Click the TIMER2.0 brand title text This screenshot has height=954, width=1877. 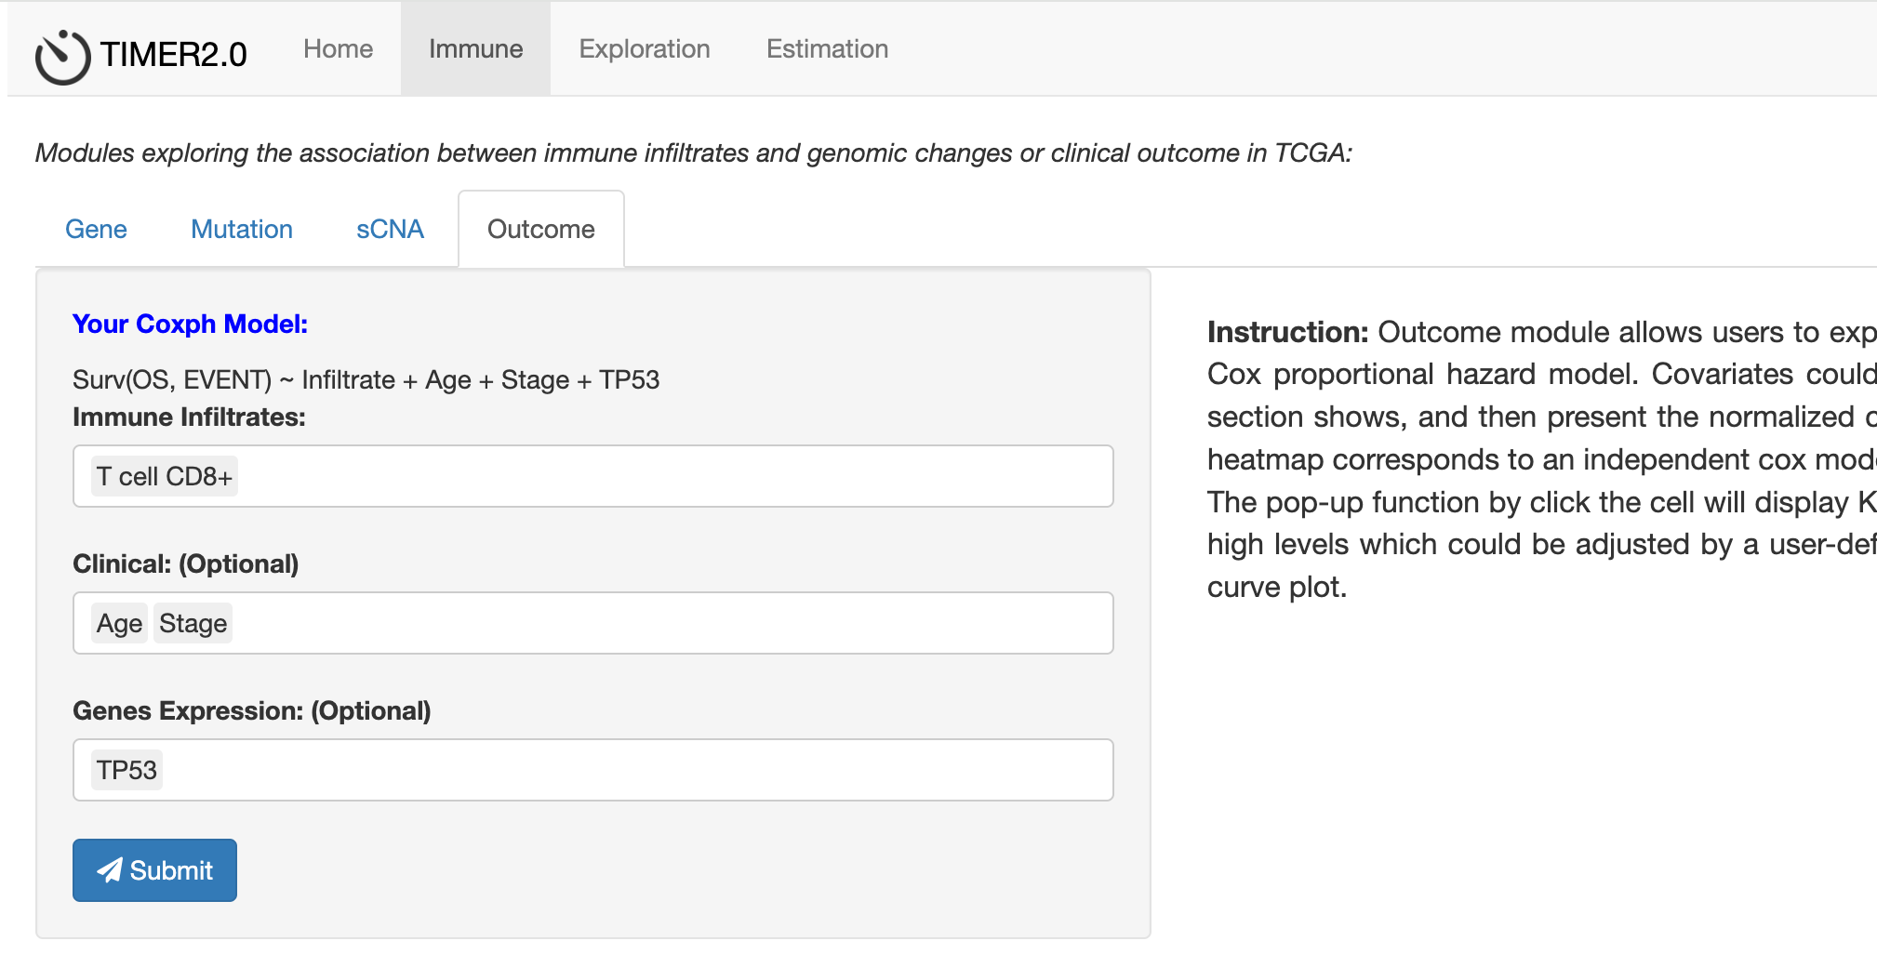[x=174, y=55]
